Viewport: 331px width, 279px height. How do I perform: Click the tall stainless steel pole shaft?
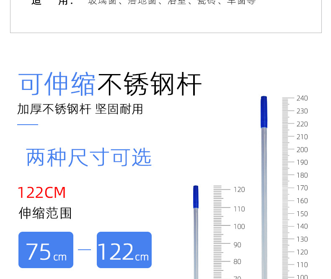[264, 203]
